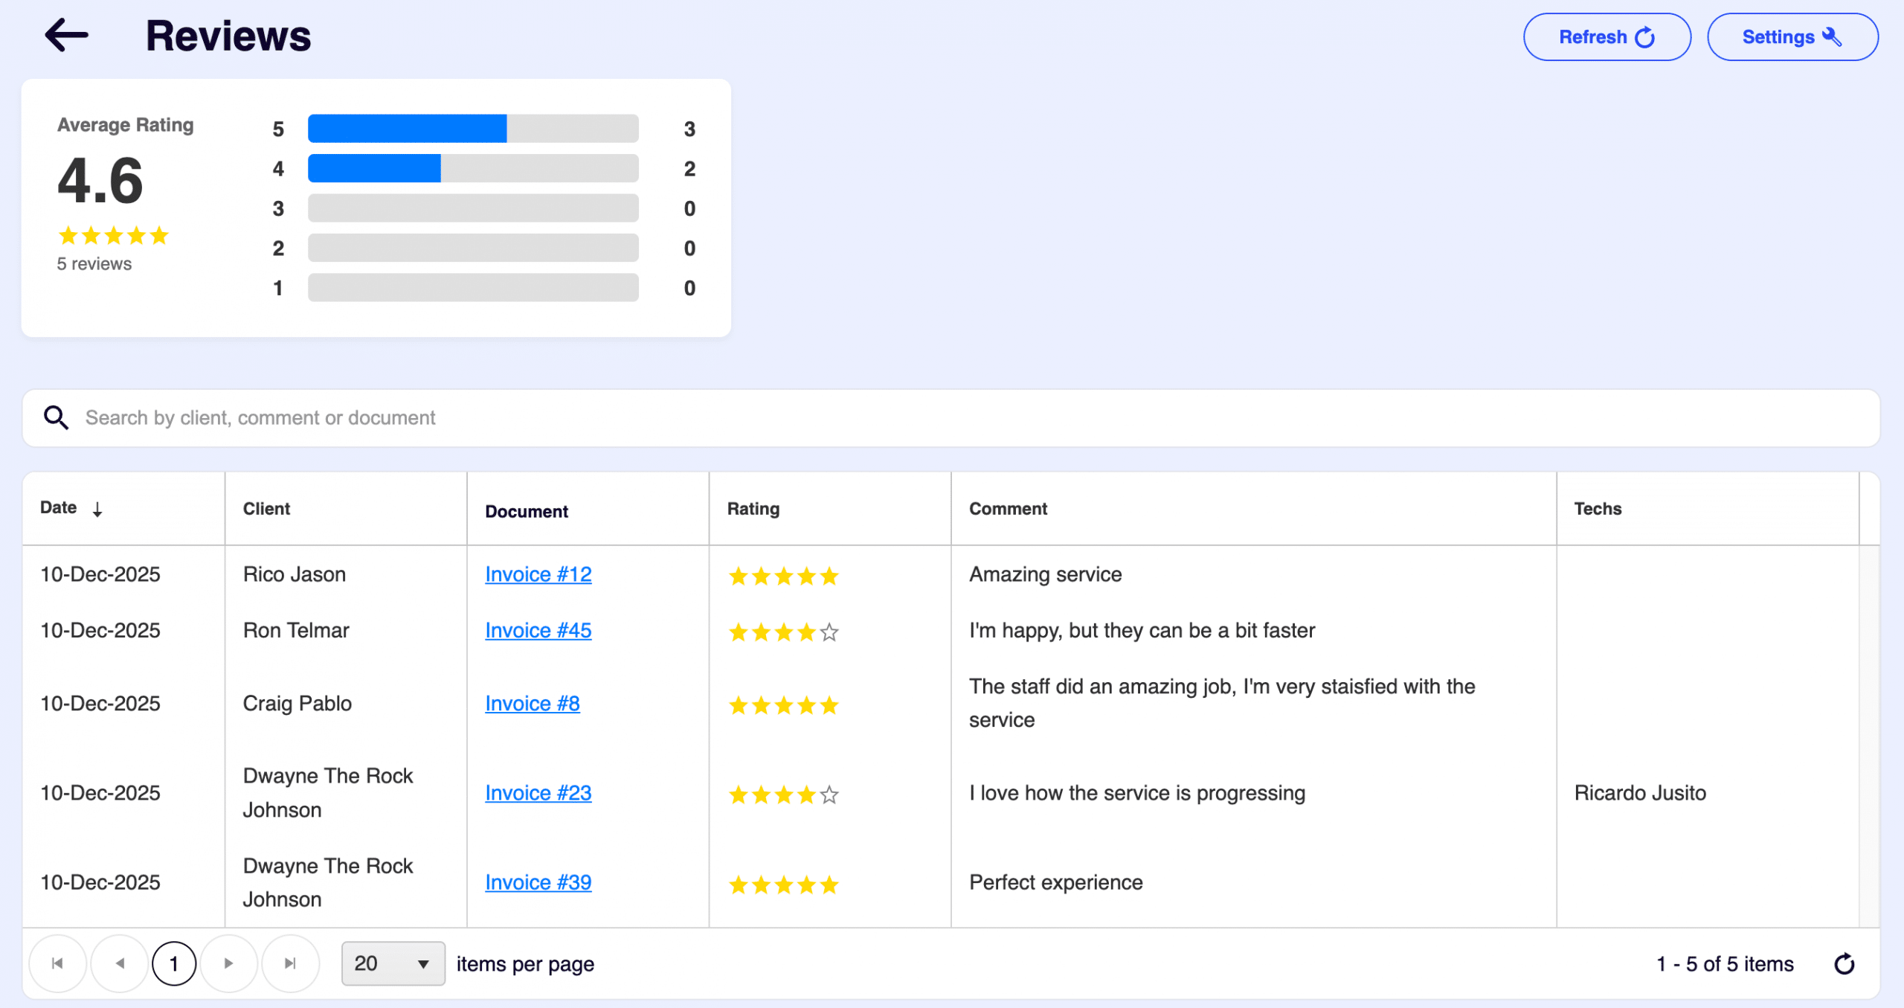Reload grid icon in pager
The height and width of the screenshot is (1008, 1904).
(x=1844, y=964)
